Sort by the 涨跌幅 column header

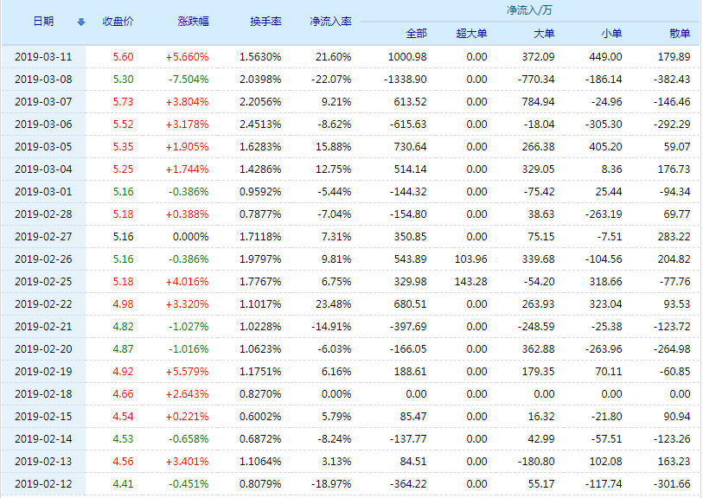coord(193,22)
